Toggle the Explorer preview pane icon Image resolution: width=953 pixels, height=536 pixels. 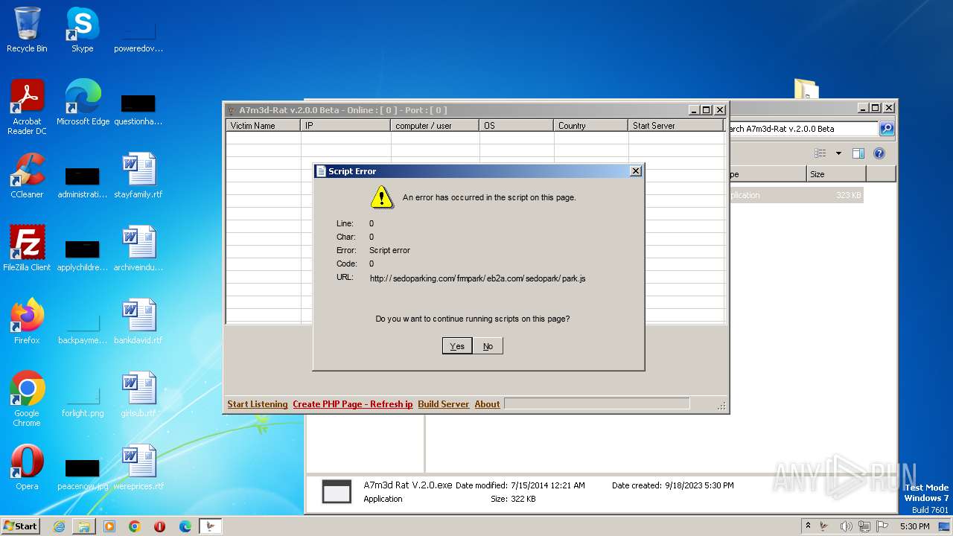click(x=858, y=153)
